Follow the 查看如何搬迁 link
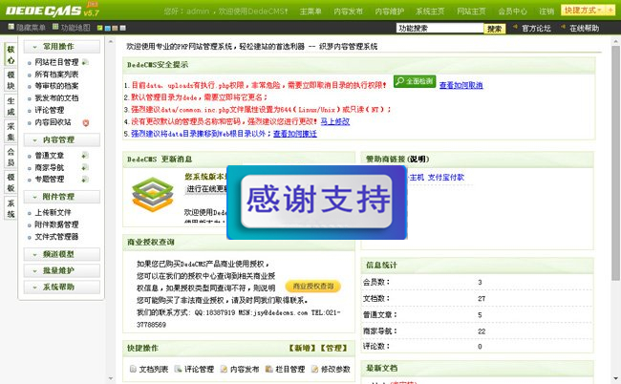This screenshot has height=384, width=621. 295,134
